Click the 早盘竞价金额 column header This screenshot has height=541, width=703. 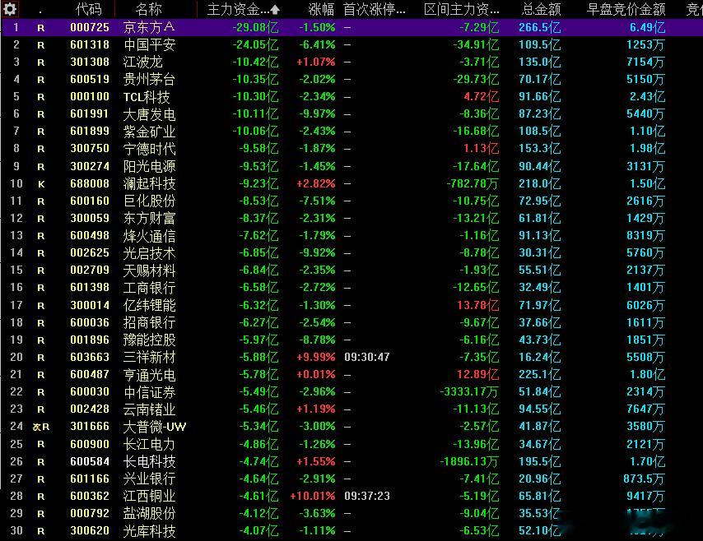[x=626, y=9]
